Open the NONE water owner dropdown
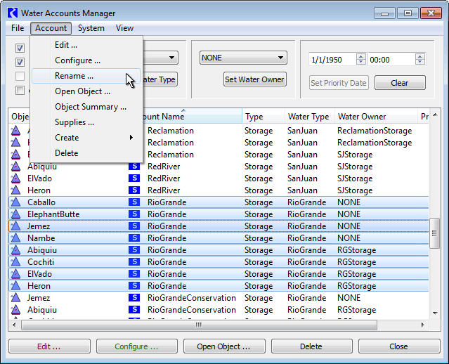The image size is (449, 364). (243, 58)
